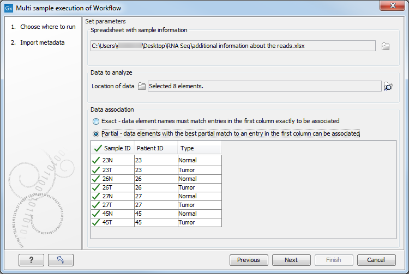Sort by Patient ID column header

click(155, 148)
